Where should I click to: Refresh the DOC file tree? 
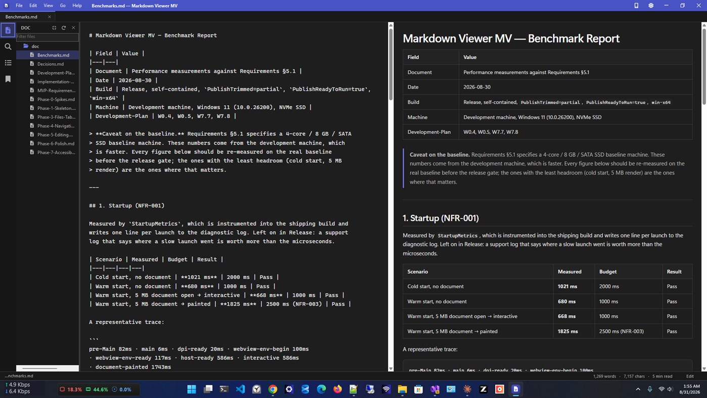coord(64,28)
